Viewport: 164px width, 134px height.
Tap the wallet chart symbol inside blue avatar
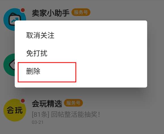point(14,20)
